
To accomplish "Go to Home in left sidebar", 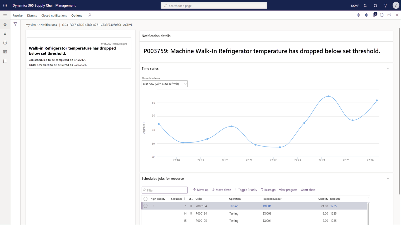I will point(5,24).
